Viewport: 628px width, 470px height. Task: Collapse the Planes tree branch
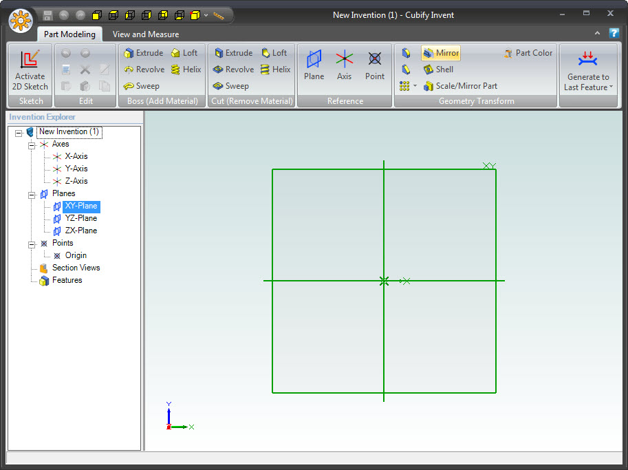pos(32,193)
